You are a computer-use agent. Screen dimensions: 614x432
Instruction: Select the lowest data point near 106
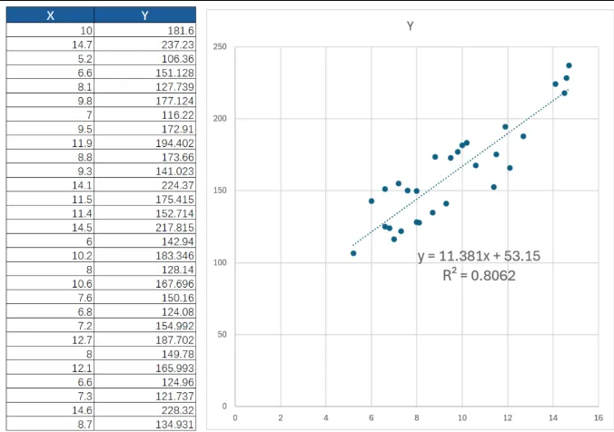[x=353, y=253]
